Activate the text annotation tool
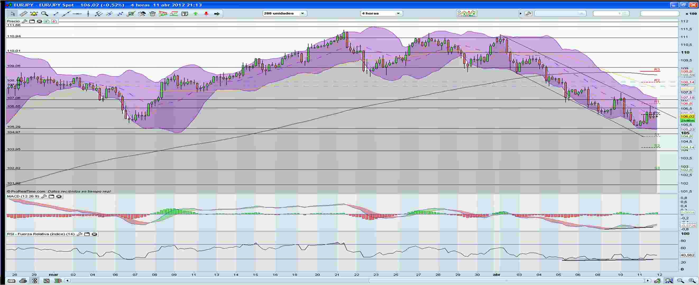Viewport: 699px width, 285px height. 185,13
